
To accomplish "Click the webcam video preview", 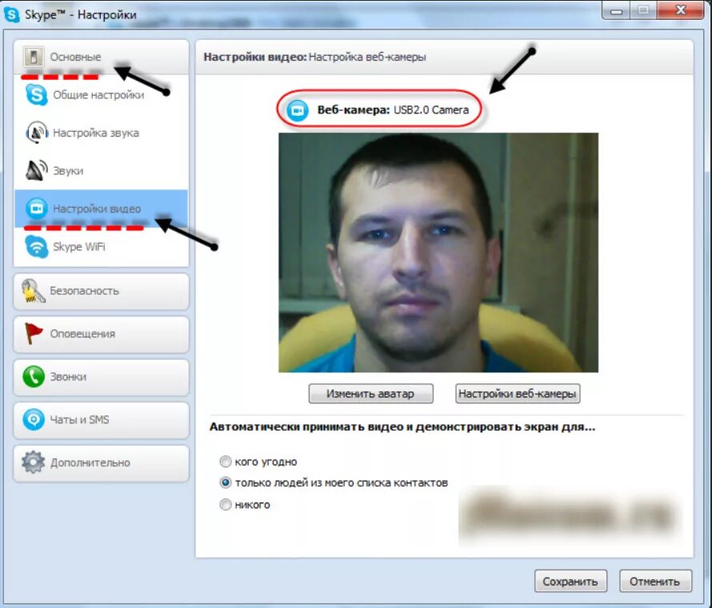I will click(438, 252).
